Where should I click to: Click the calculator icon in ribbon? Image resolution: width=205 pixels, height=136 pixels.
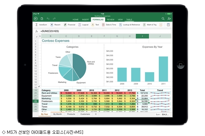tap(169, 25)
